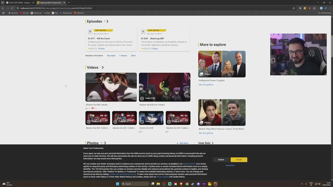Open the All Bookmarks folder
The image size is (333, 187).
[x=325, y=13]
